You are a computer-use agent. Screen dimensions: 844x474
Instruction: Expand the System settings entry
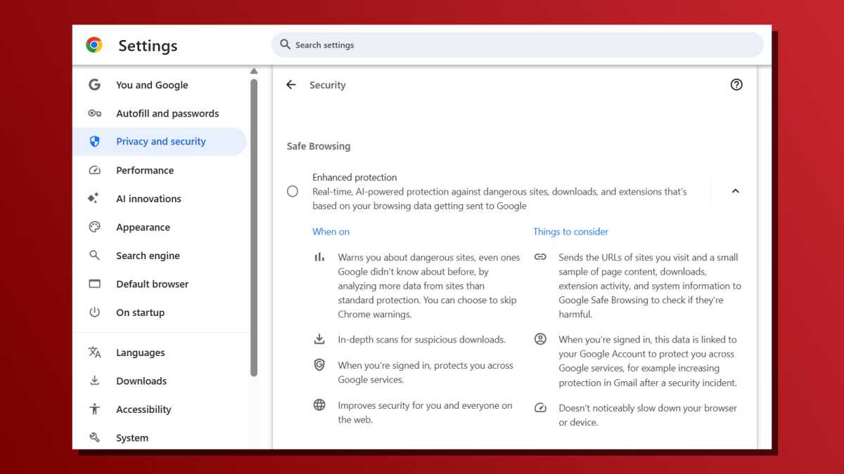[x=132, y=437]
